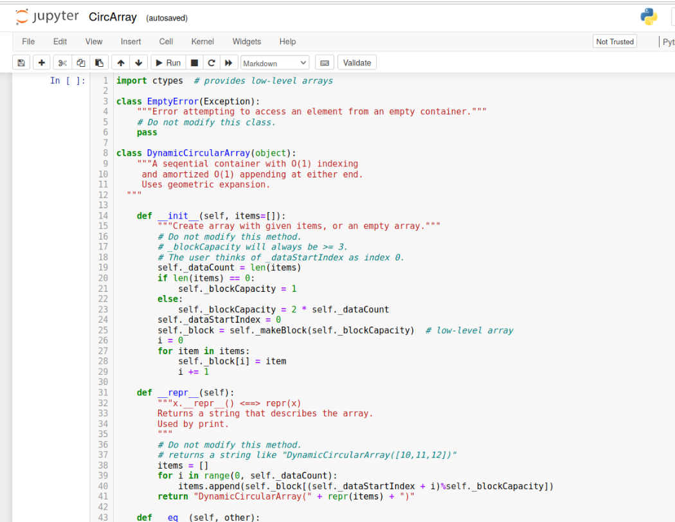Add a new cell below with the plus icon
Image resolution: width=675 pixels, height=522 pixels.
coord(41,62)
